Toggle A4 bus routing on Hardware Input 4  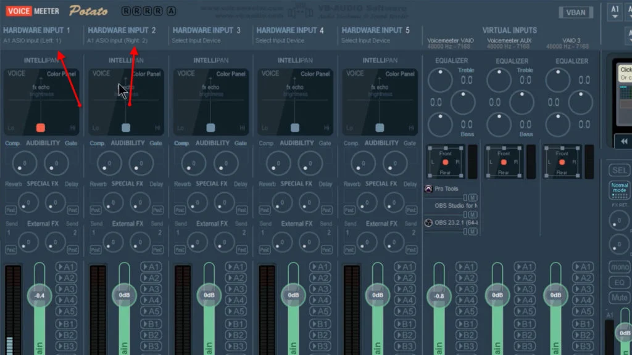(320, 300)
